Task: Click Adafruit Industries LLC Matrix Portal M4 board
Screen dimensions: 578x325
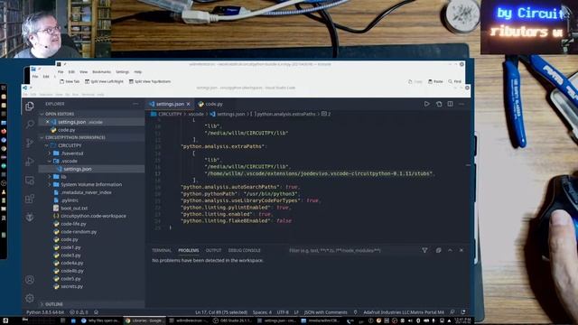Action: [404, 312]
